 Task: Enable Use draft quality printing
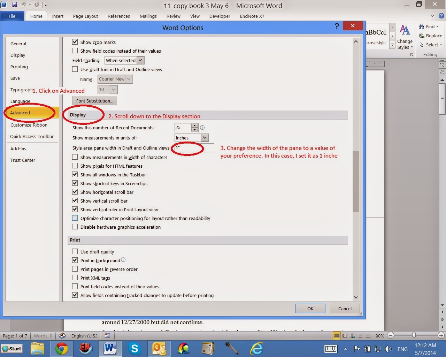(x=75, y=251)
